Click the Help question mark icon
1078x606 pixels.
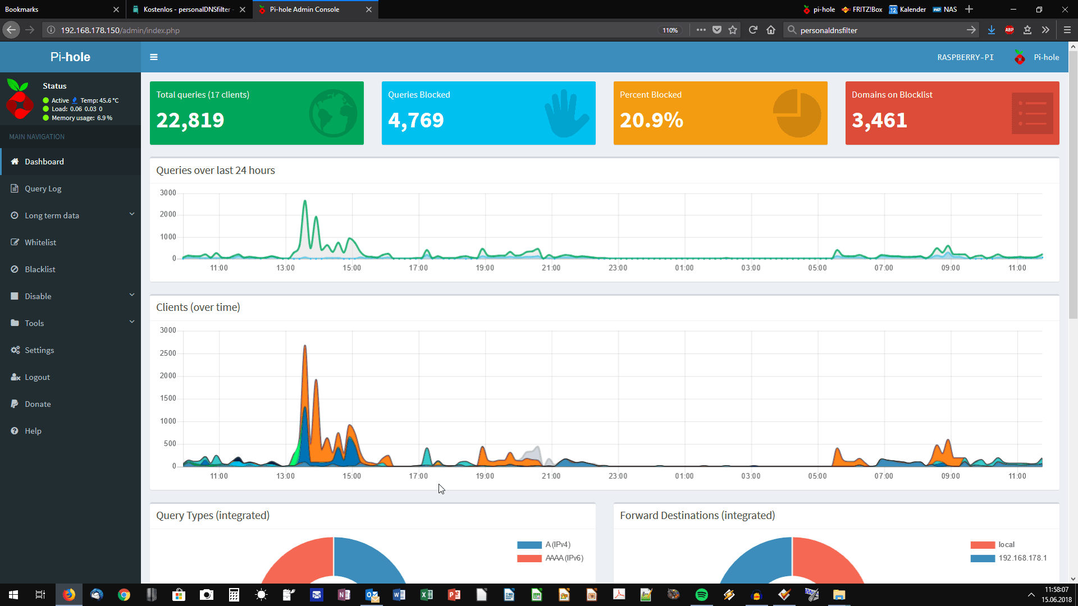coord(15,431)
